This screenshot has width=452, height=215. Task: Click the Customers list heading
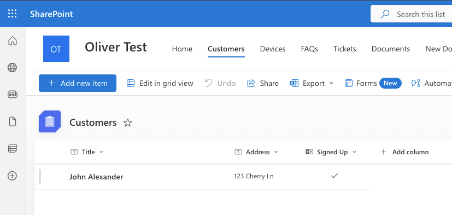93,123
